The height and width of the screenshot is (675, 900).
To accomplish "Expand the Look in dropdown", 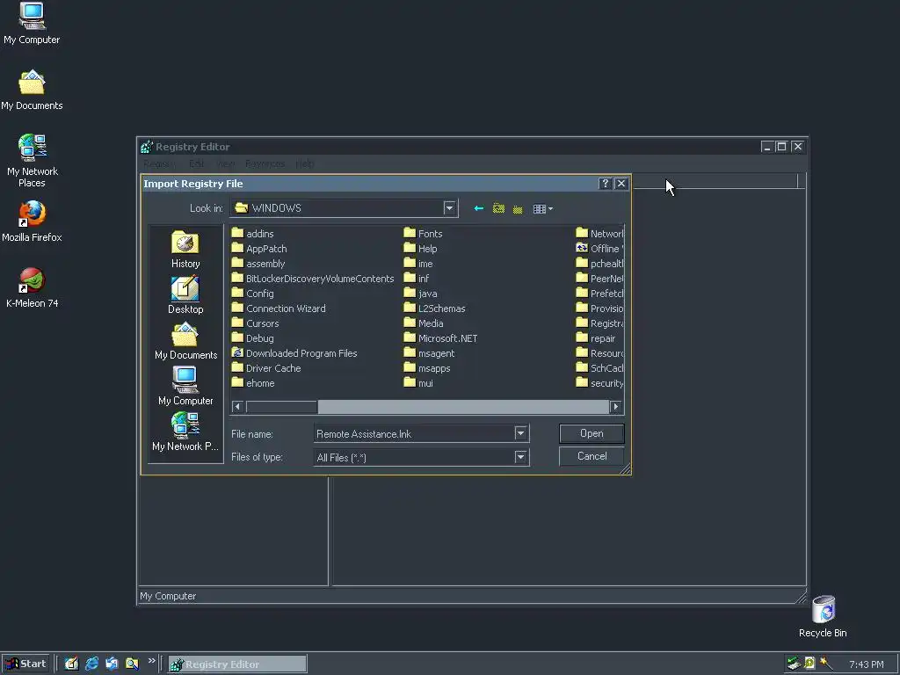I will point(449,207).
